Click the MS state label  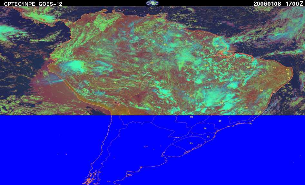[x=192, y=117]
